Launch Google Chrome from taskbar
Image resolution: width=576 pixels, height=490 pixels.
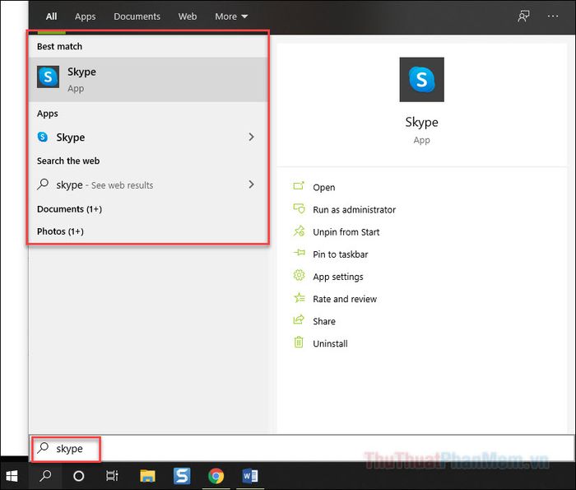[216, 475]
